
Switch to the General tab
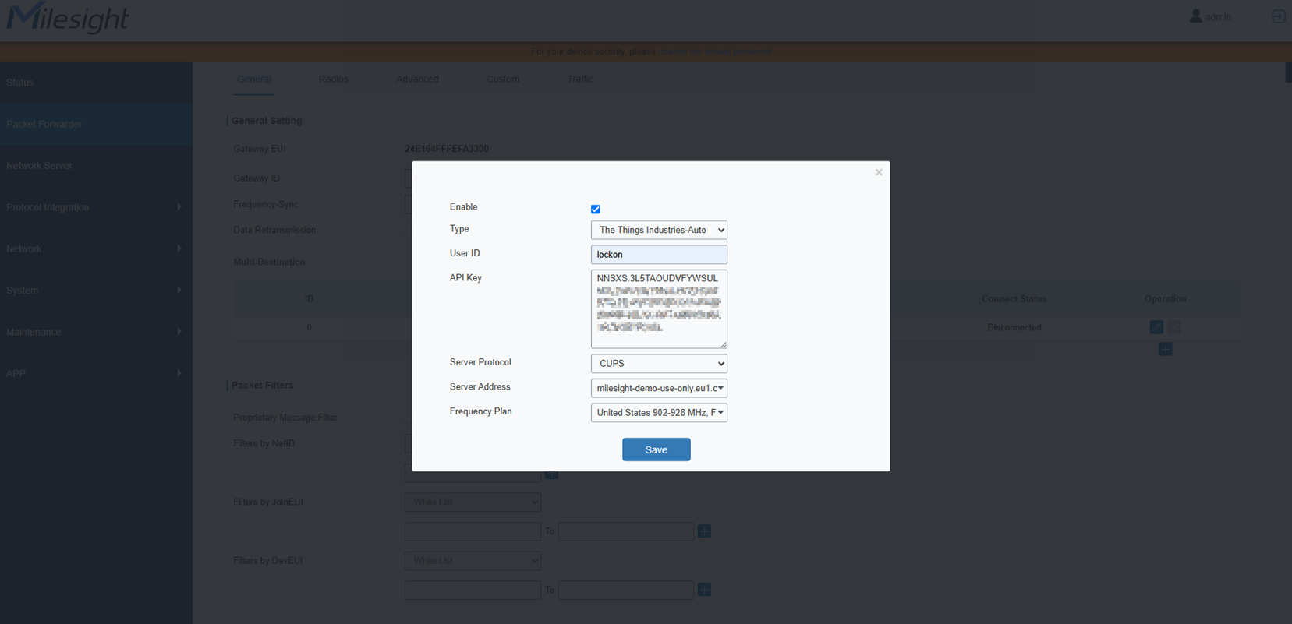click(x=254, y=79)
